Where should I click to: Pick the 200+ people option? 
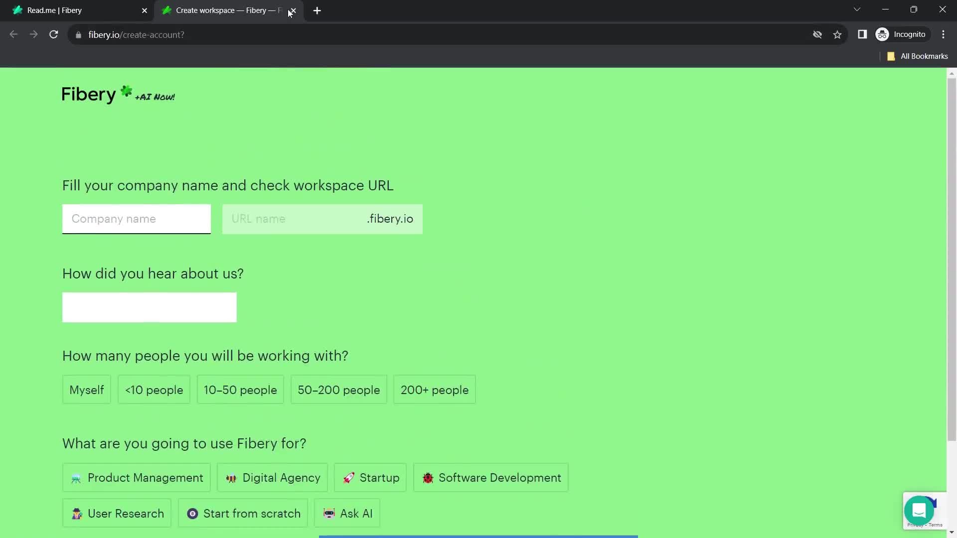click(435, 390)
